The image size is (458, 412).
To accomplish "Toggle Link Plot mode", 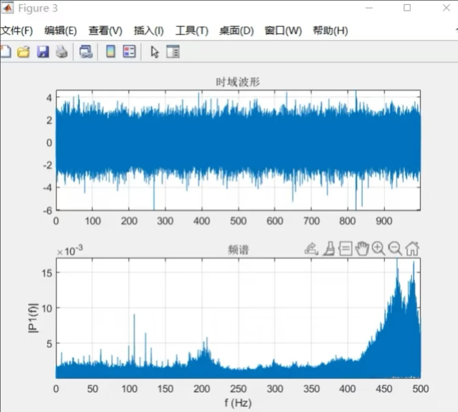I will (86, 51).
